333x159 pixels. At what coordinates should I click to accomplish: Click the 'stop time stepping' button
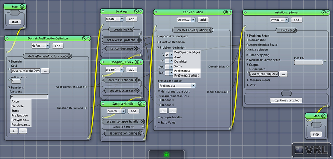(286, 100)
